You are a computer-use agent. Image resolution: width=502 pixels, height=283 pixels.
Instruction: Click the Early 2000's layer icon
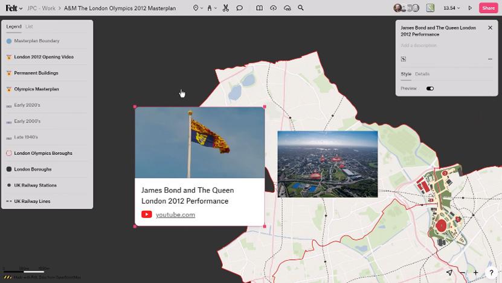(9, 122)
